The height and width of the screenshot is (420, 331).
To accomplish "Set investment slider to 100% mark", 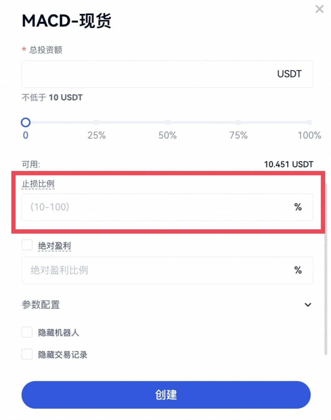I will [x=309, y=122].
